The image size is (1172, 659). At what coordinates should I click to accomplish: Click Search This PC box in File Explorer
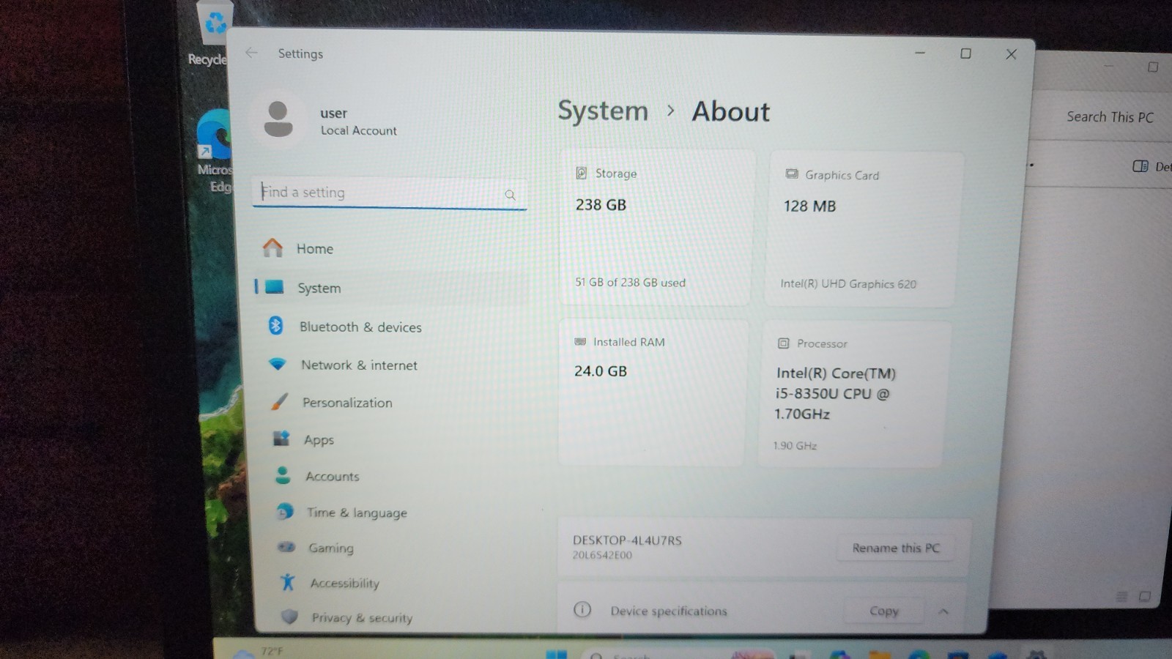tap(1110, 116)
